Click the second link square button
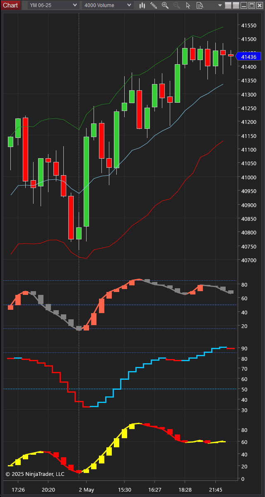The height and width of the screenshot is (497, 265). [x=236, y=5]
